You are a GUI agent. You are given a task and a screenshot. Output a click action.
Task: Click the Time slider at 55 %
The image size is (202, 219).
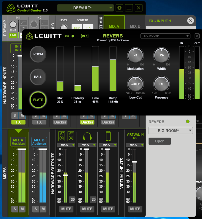(x=95, y=69)
